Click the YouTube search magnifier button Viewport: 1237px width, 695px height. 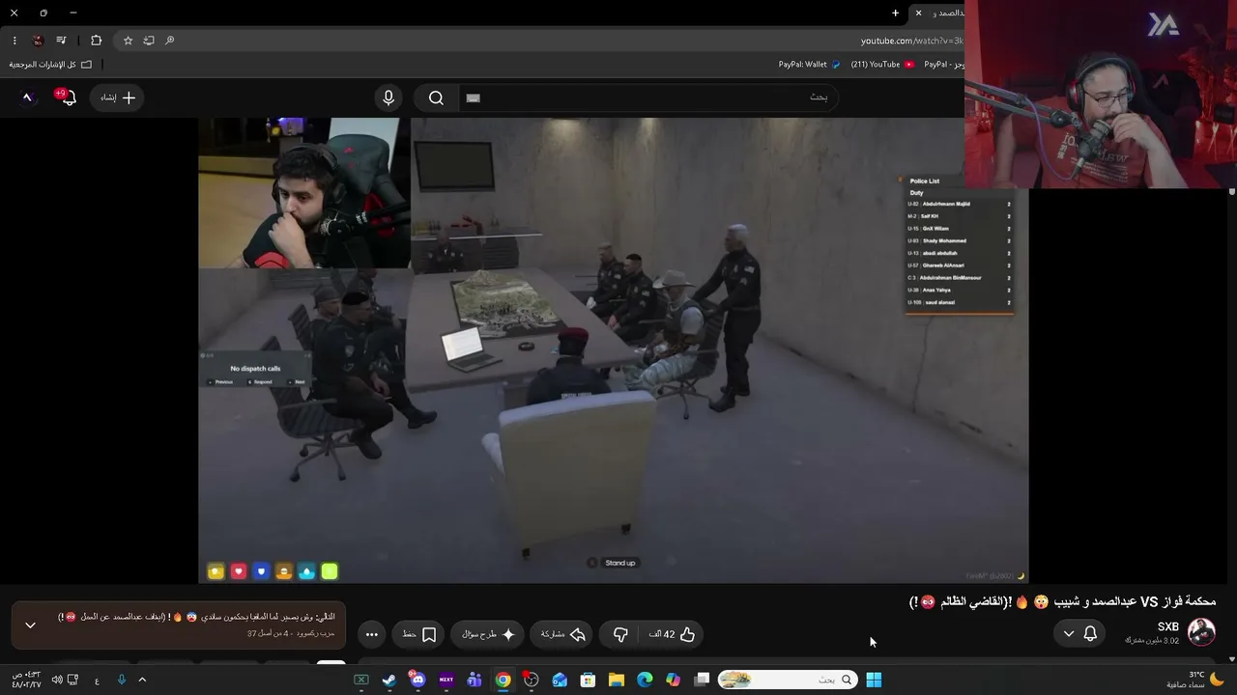436,97
